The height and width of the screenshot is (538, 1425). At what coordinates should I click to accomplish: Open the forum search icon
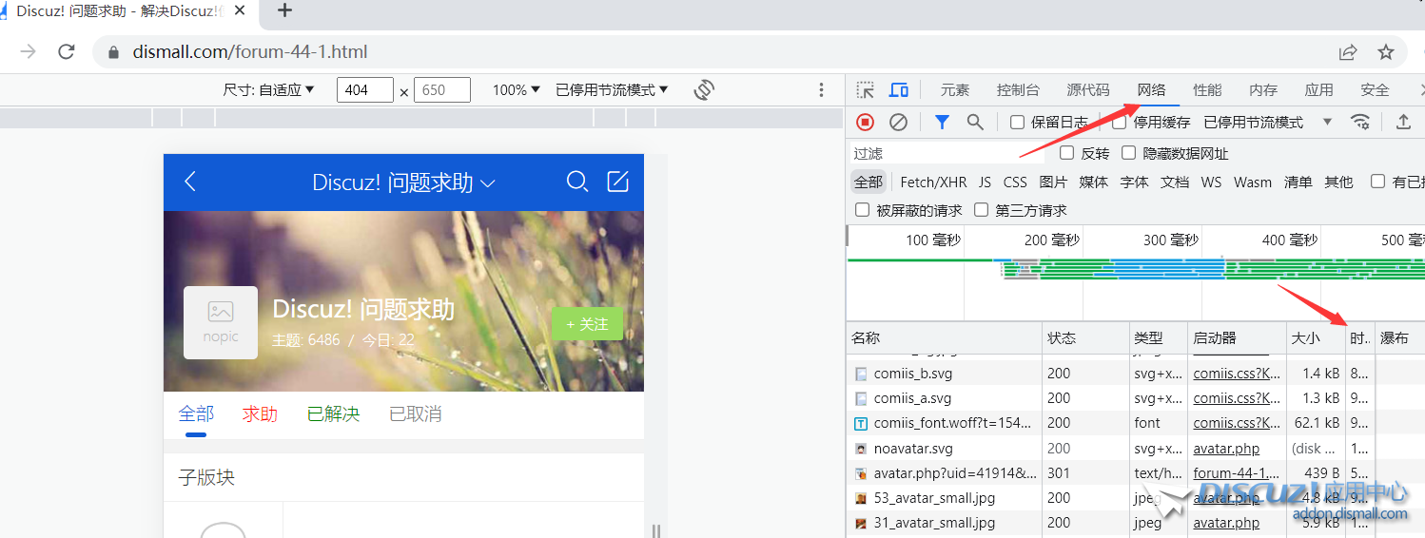(576, 182)
